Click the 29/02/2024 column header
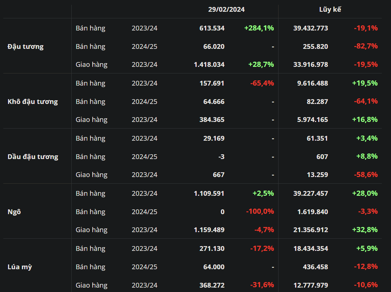Image resolution: width=391 pixels, height=292 pixels. [x=226, y=10]
